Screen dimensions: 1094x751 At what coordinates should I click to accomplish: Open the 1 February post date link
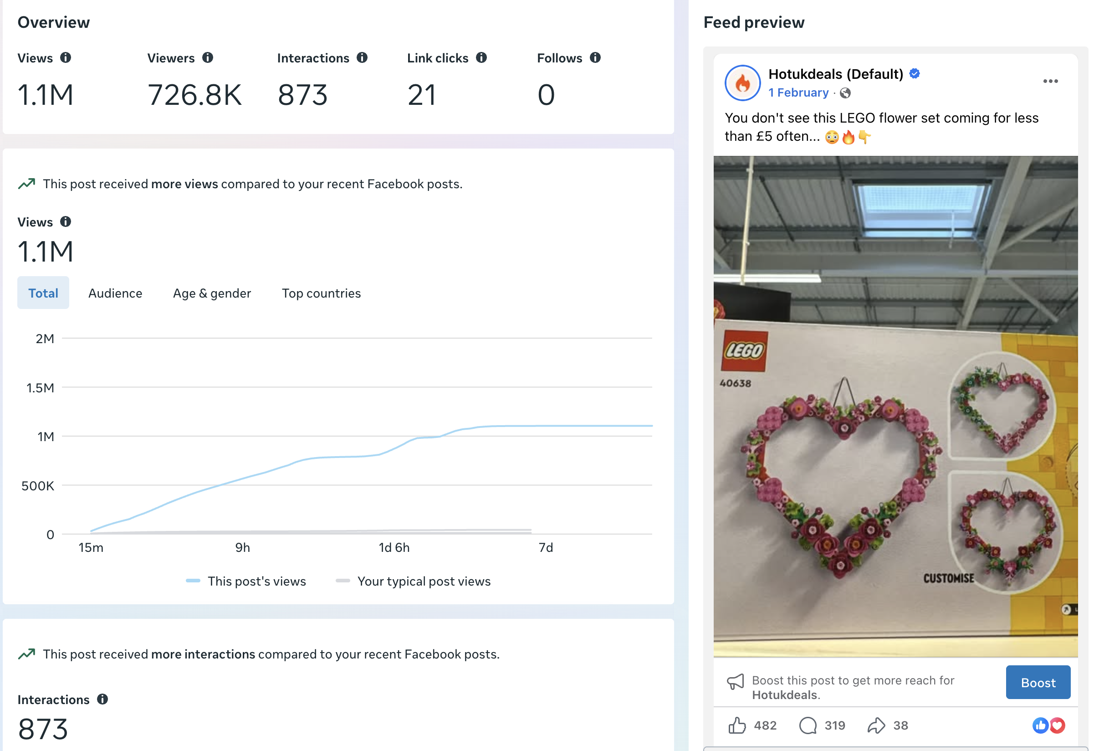tap(798, 93)
